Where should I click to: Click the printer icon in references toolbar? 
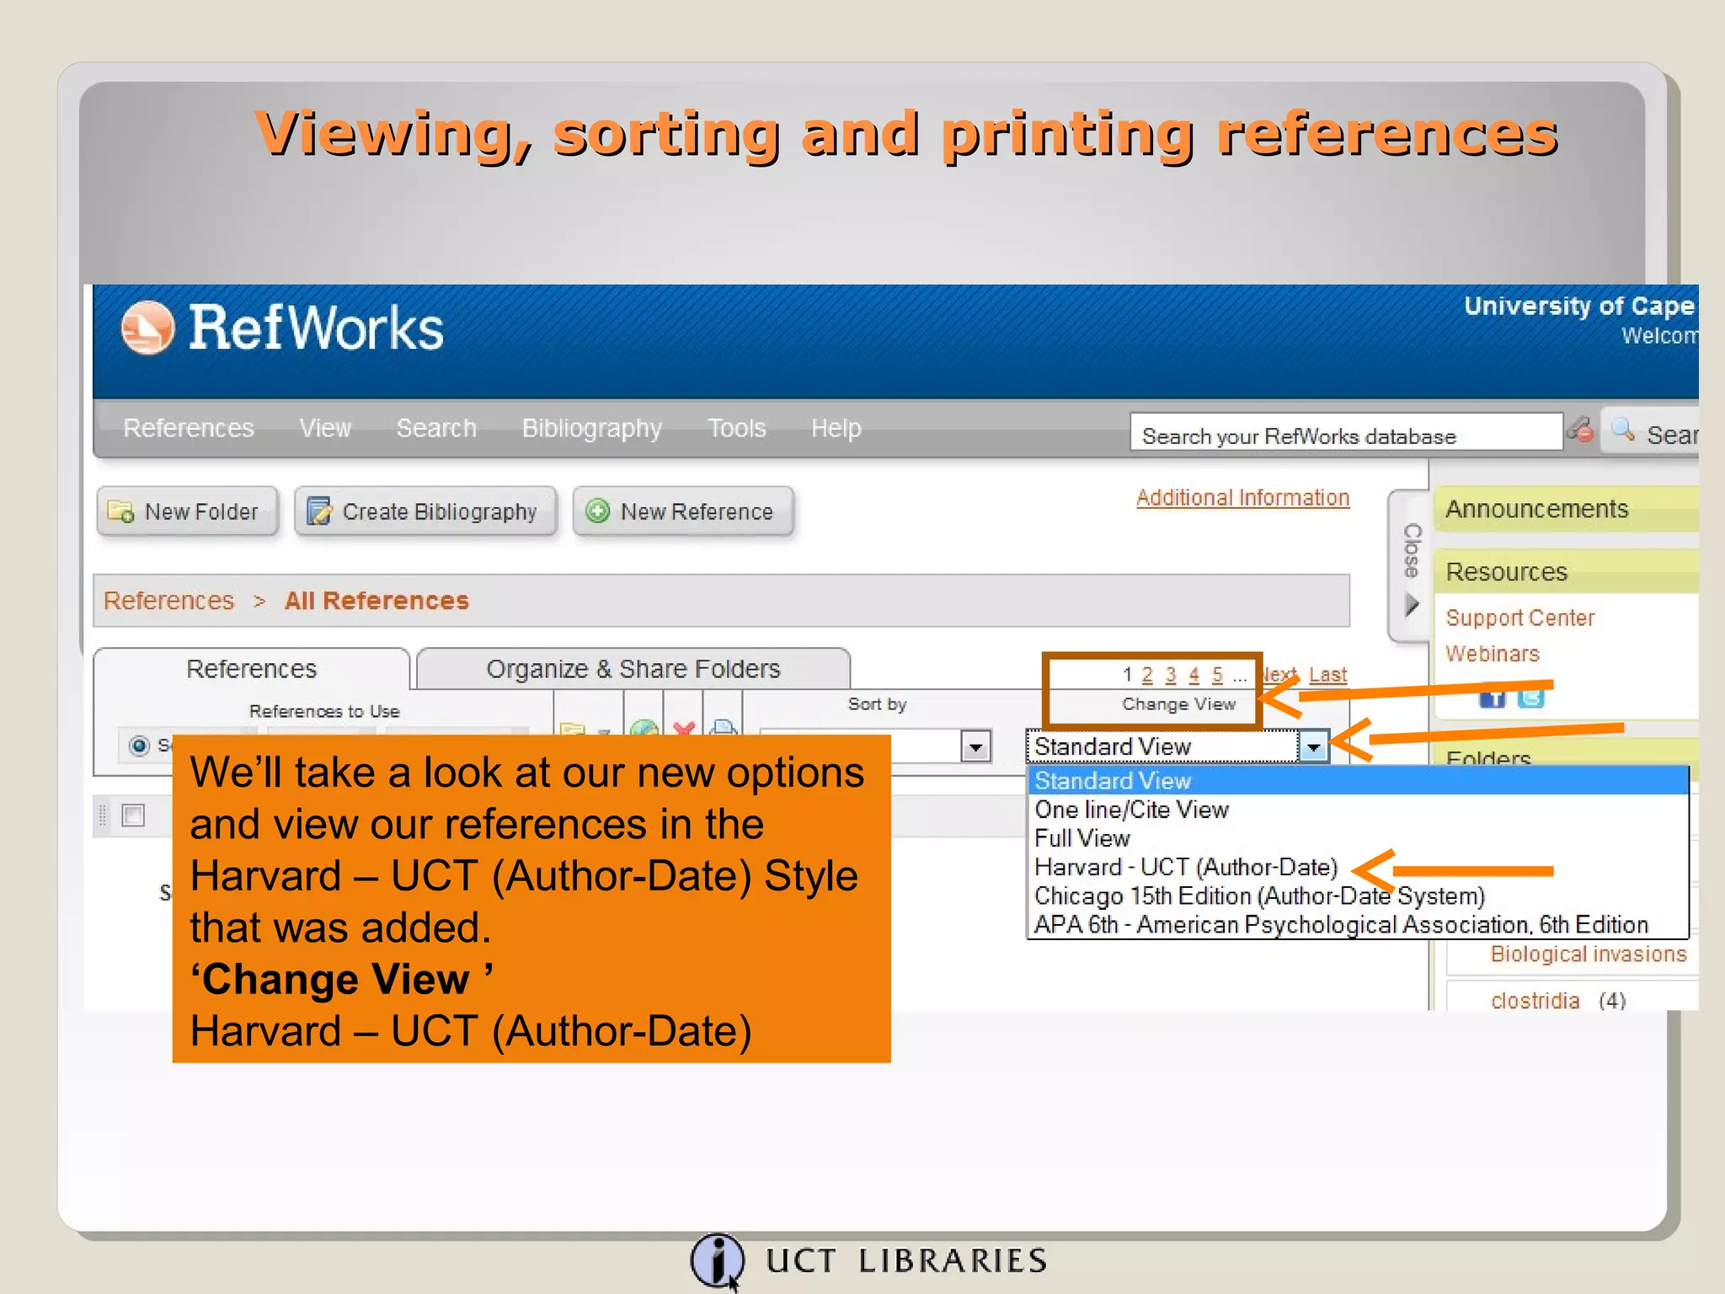(724, 727)
